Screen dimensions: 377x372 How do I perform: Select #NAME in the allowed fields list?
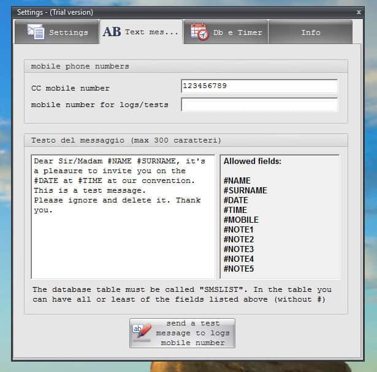tap(237, 180)
